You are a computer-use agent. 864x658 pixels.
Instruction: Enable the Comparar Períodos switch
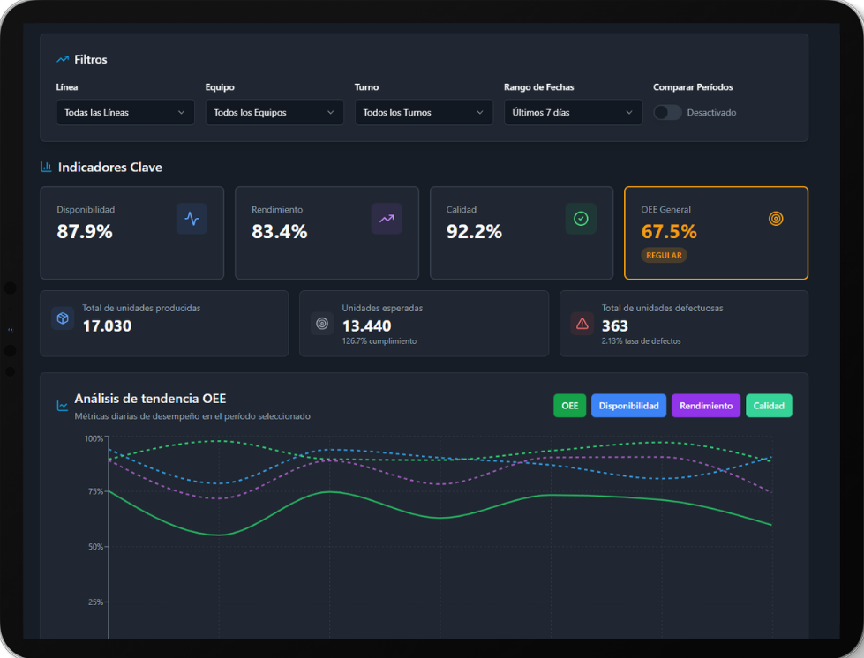tap(667, 113)
